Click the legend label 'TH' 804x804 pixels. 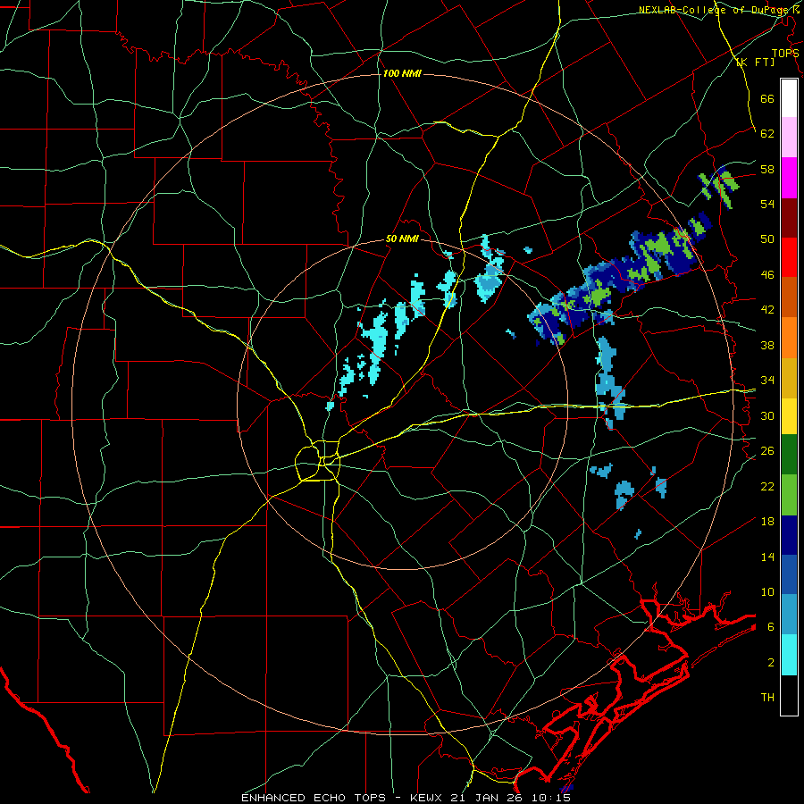click(x=767, y=698)
